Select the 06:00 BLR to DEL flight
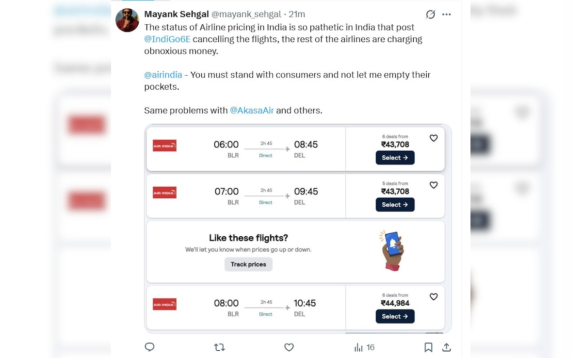Image resolution: width=582 pixels, height=358 pixels. 395,158
